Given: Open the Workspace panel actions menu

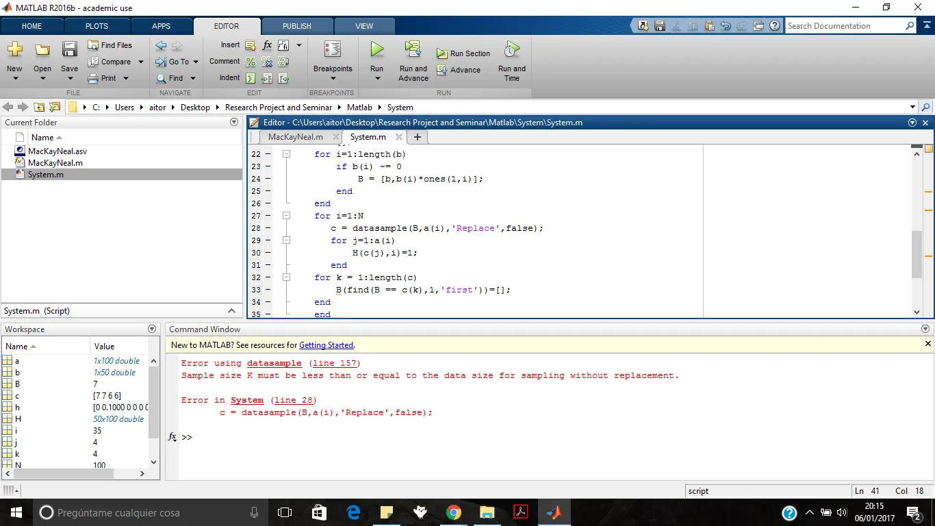Looking at the screenshot, I should (x=153, y=329).
